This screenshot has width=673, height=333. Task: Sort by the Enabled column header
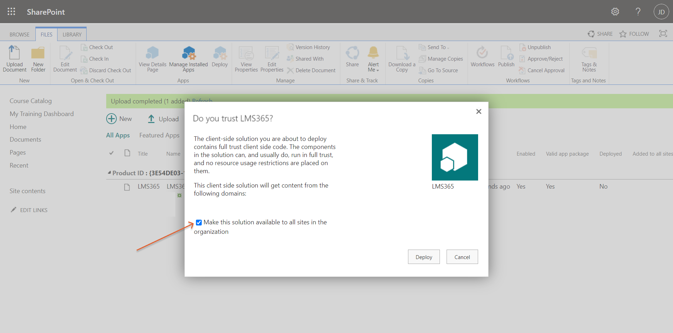click(526, 154)
